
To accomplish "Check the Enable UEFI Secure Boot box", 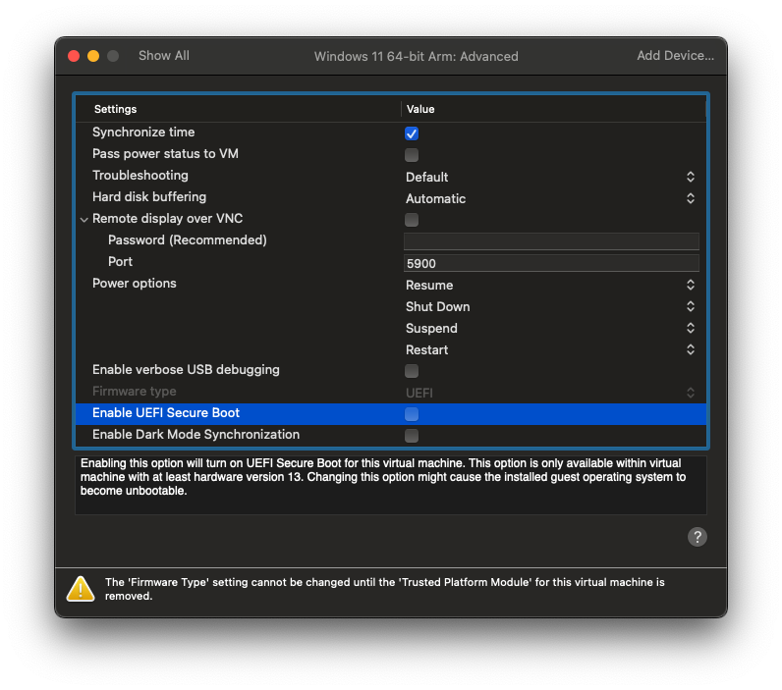I will (x=412, y=414).
